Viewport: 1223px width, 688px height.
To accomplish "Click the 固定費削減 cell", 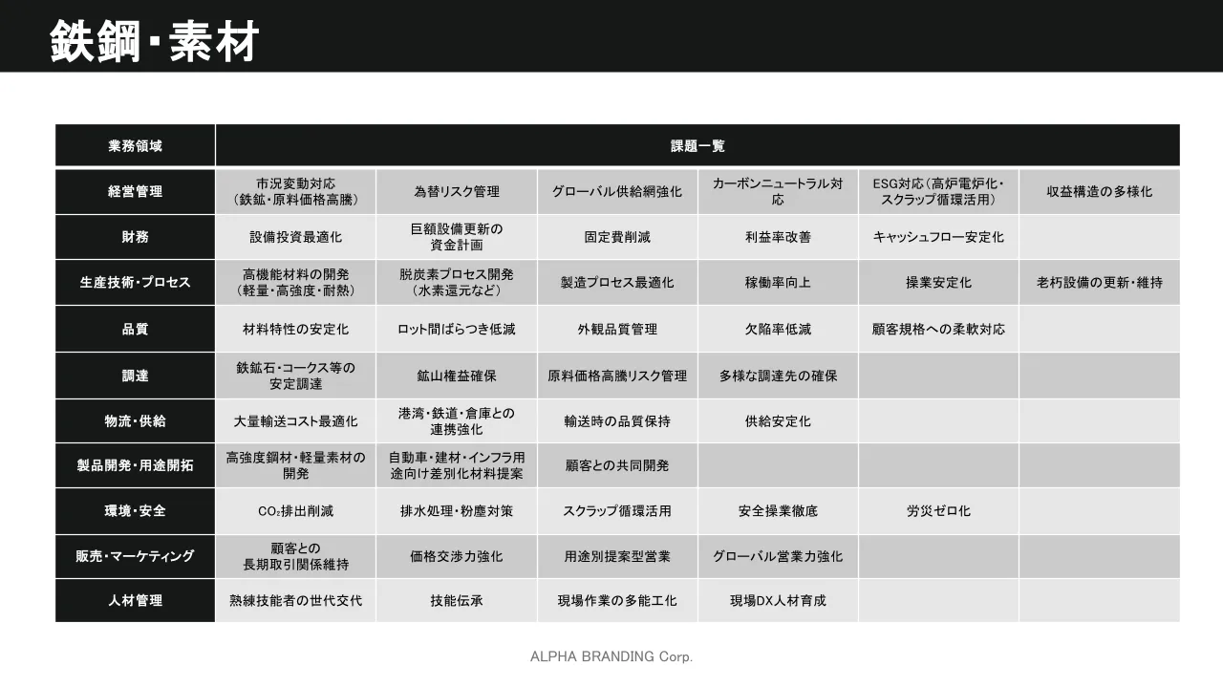I will [x=617, y=237].
